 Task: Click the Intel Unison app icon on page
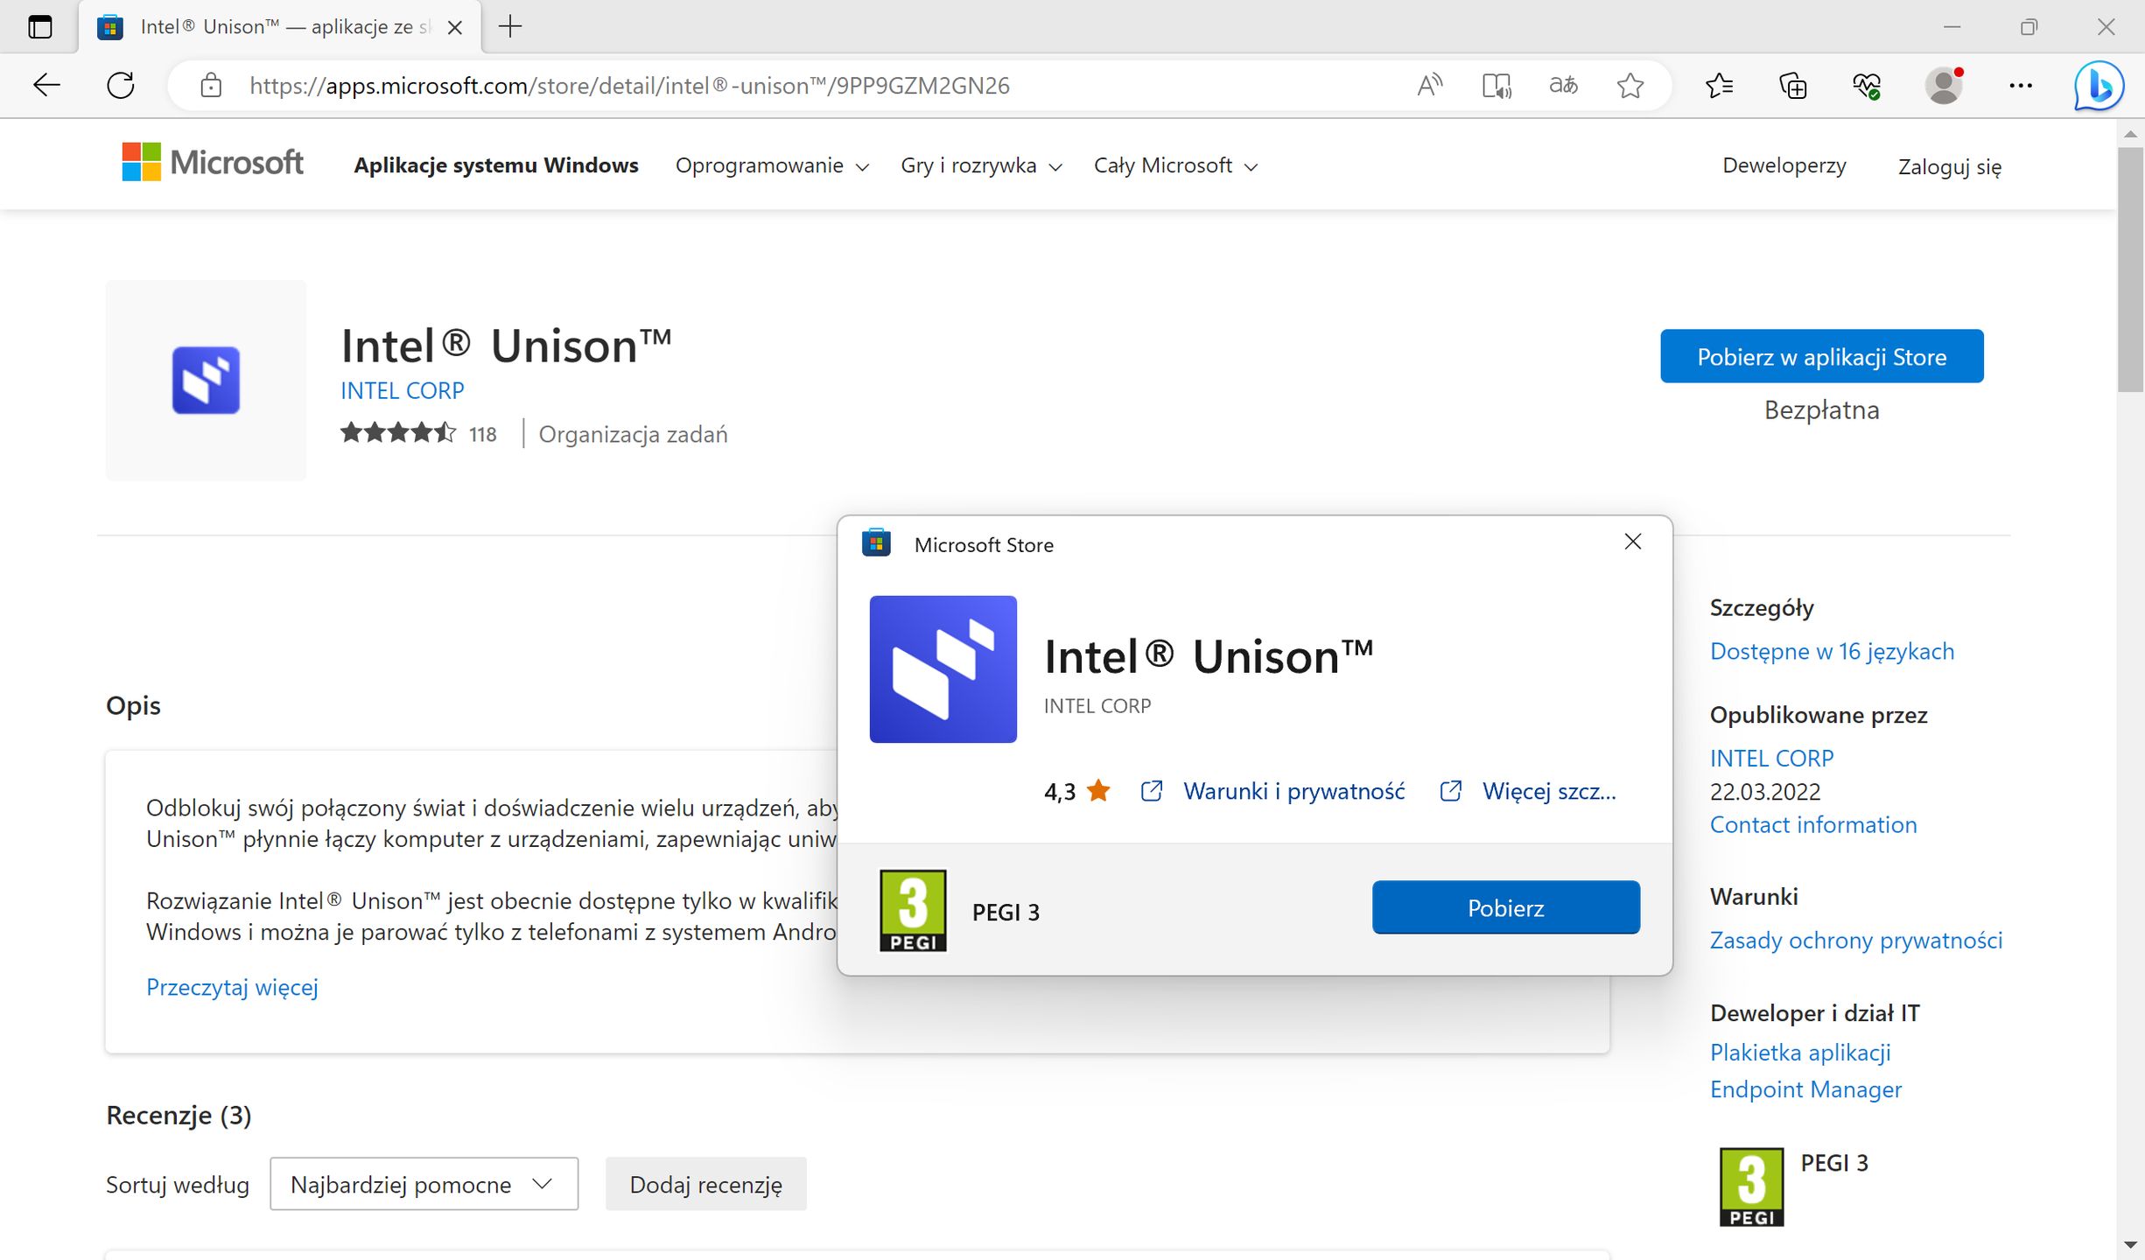point(206,380)
